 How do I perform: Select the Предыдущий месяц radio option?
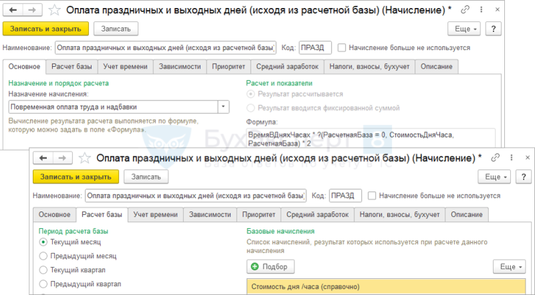(x=43, y=256)
